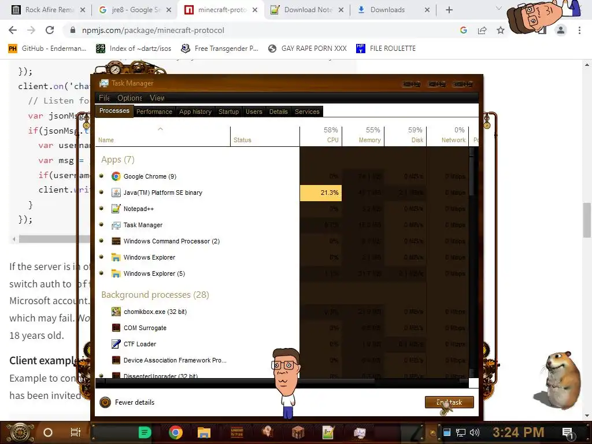The image size is (592, 444).
Task: Open the Index of ~dartz/isos bookmark
Action: tap(134, 49)
